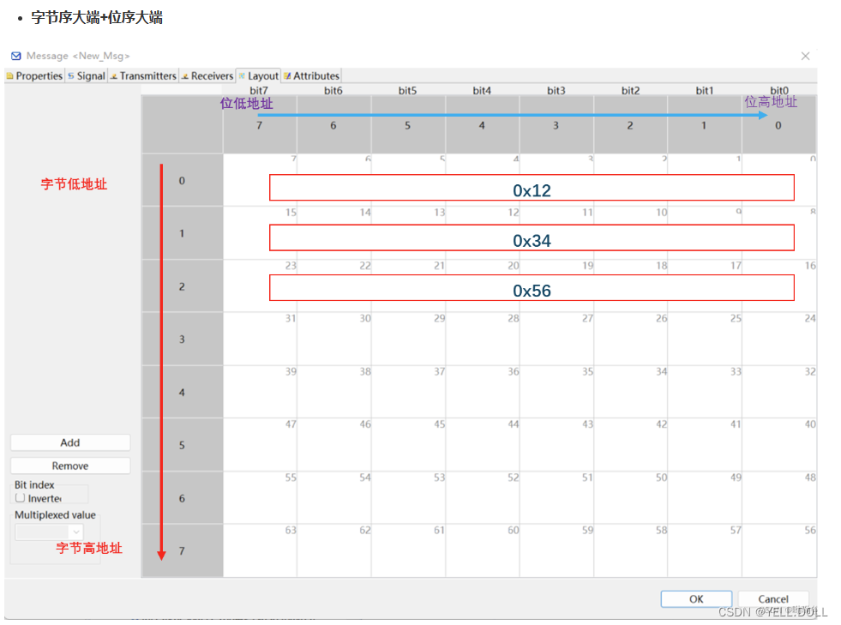This screenshot has height=625, width=841.
Task: Open the Properties tab
Action: tap(34, 75)
